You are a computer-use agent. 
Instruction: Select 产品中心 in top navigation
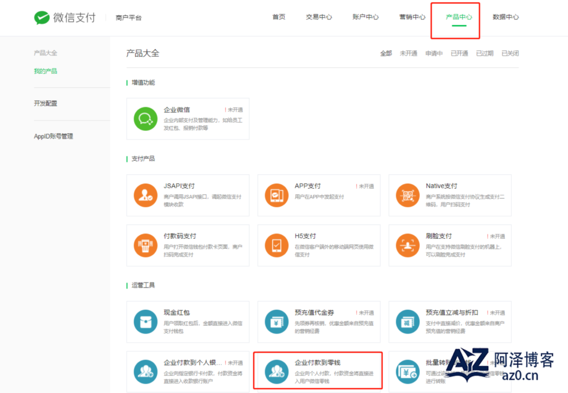click(x=459, y=17)
